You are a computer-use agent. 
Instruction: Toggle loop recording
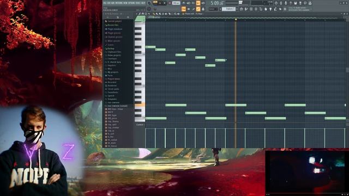tap(203, 3)
